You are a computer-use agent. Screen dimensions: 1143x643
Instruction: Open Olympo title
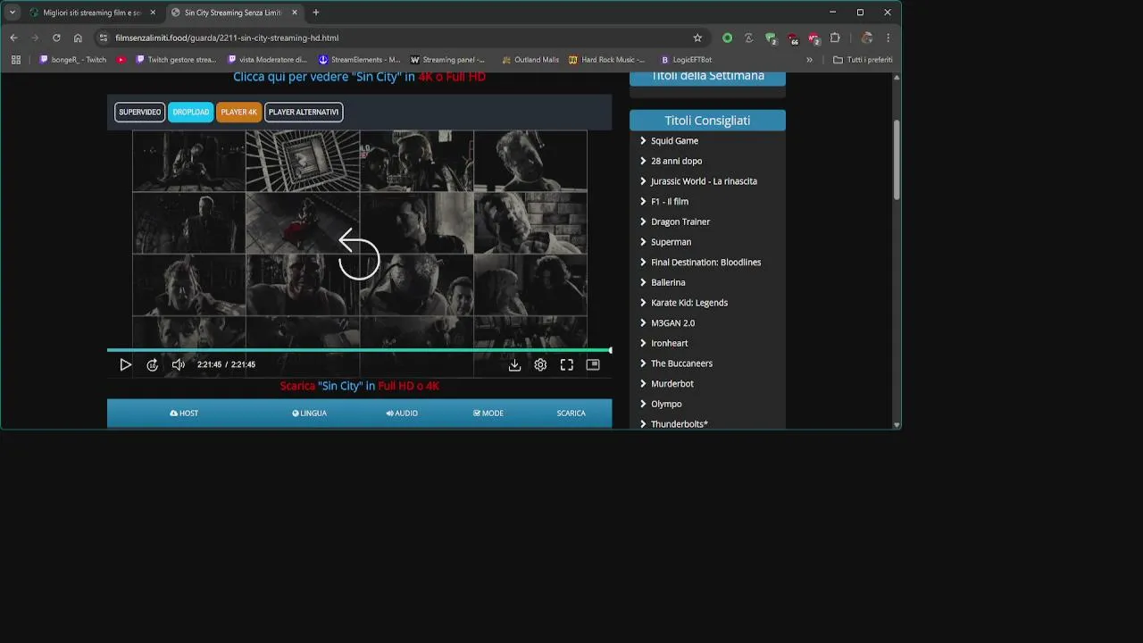click(666, 404)
